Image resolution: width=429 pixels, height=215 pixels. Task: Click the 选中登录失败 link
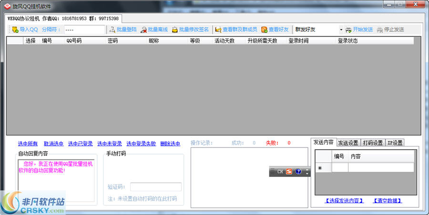pyautogui.click(x=141, y=144)
